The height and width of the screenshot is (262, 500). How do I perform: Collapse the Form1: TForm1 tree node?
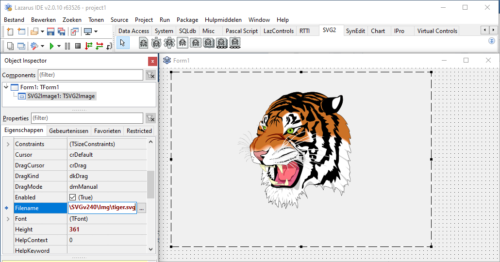tap(6, 87)
